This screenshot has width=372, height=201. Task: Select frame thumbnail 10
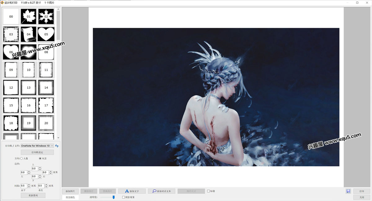tap(29, 70)
